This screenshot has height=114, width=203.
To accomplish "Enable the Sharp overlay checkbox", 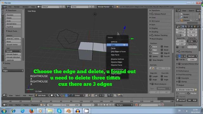I will [x=162, y=47].
